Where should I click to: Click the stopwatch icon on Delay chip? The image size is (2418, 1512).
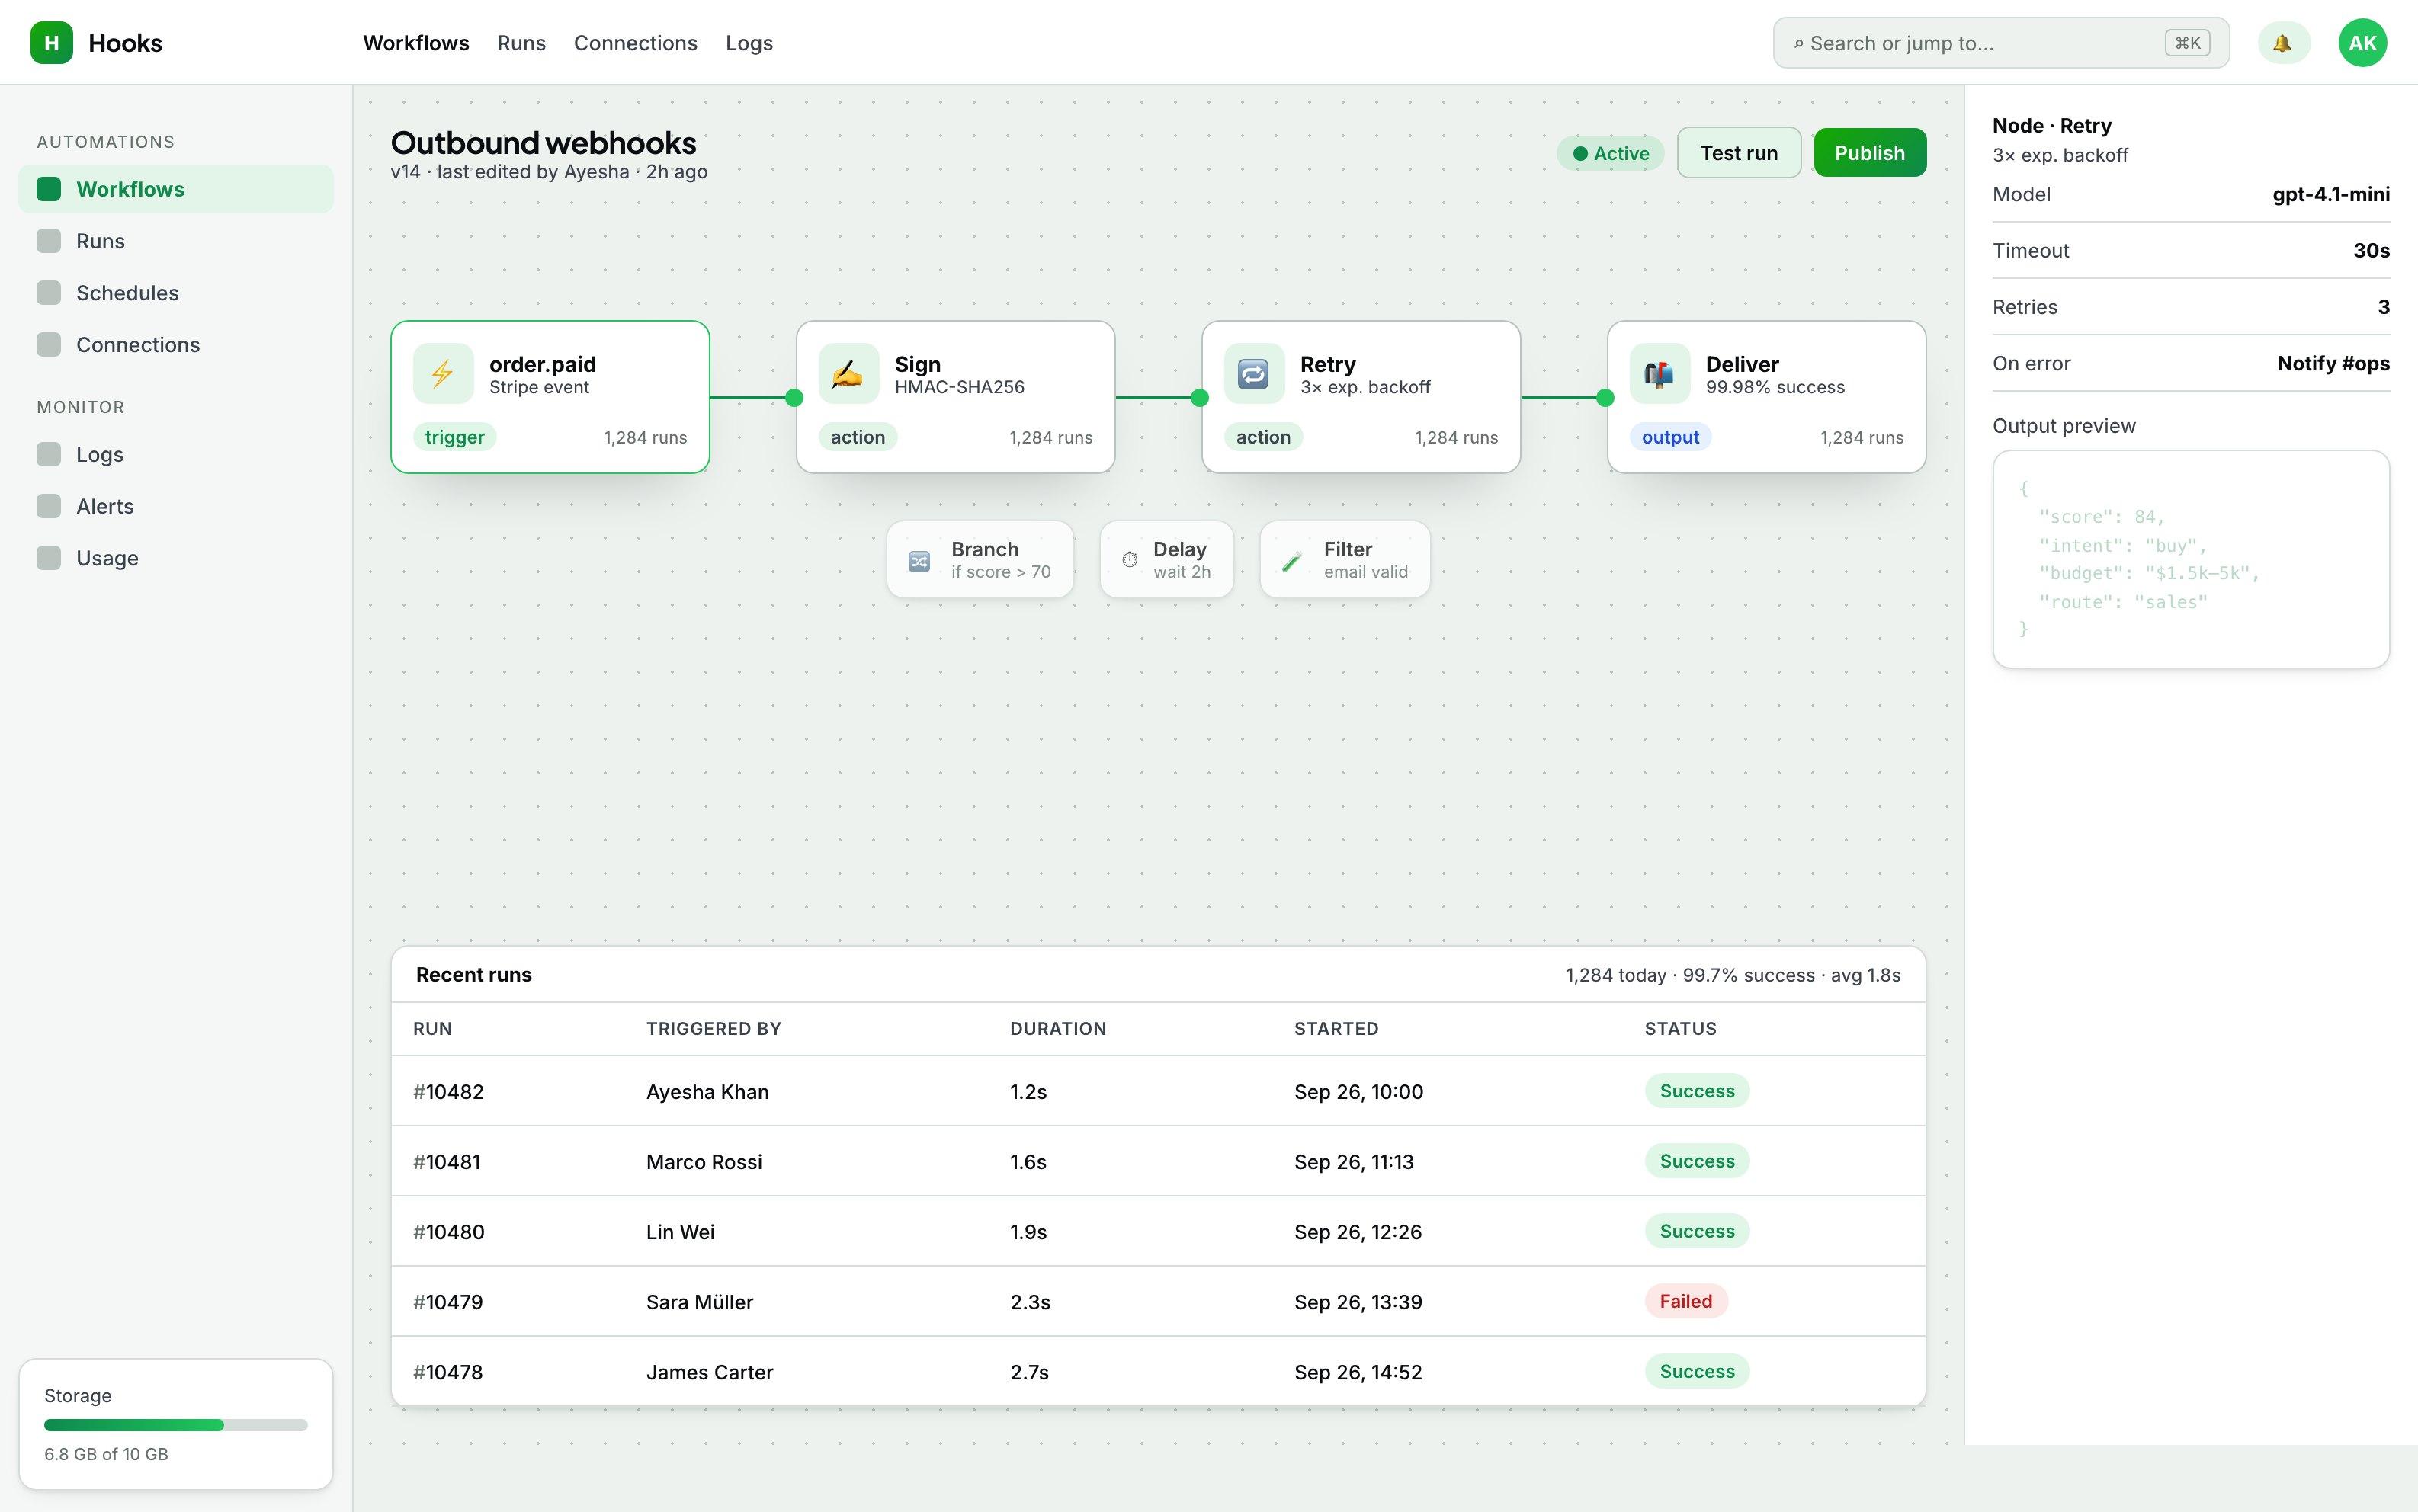pyautogui.click(x=1130, y=560)
